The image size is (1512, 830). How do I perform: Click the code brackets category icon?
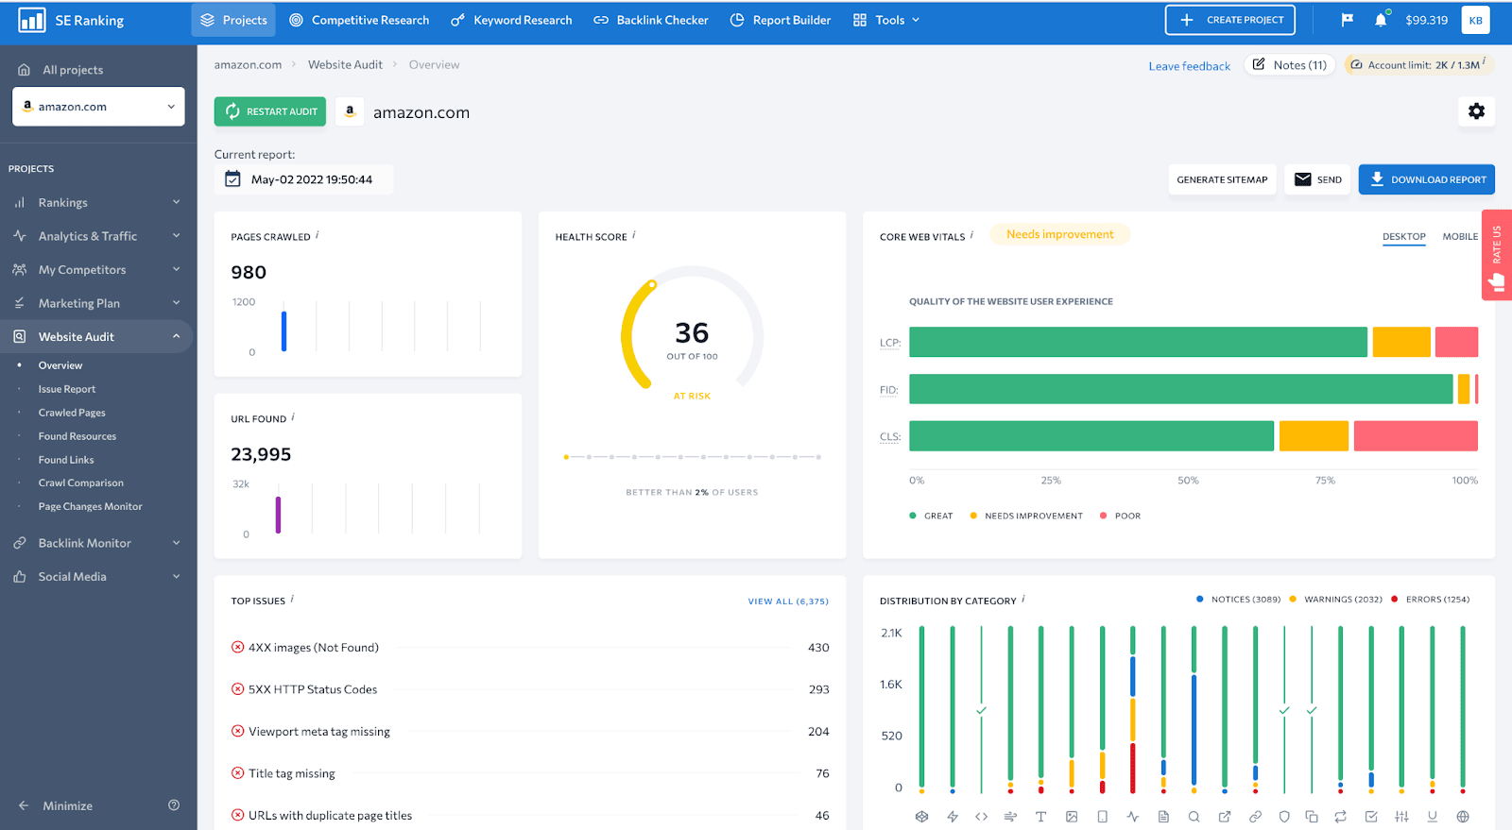click(x=981, y=817)
